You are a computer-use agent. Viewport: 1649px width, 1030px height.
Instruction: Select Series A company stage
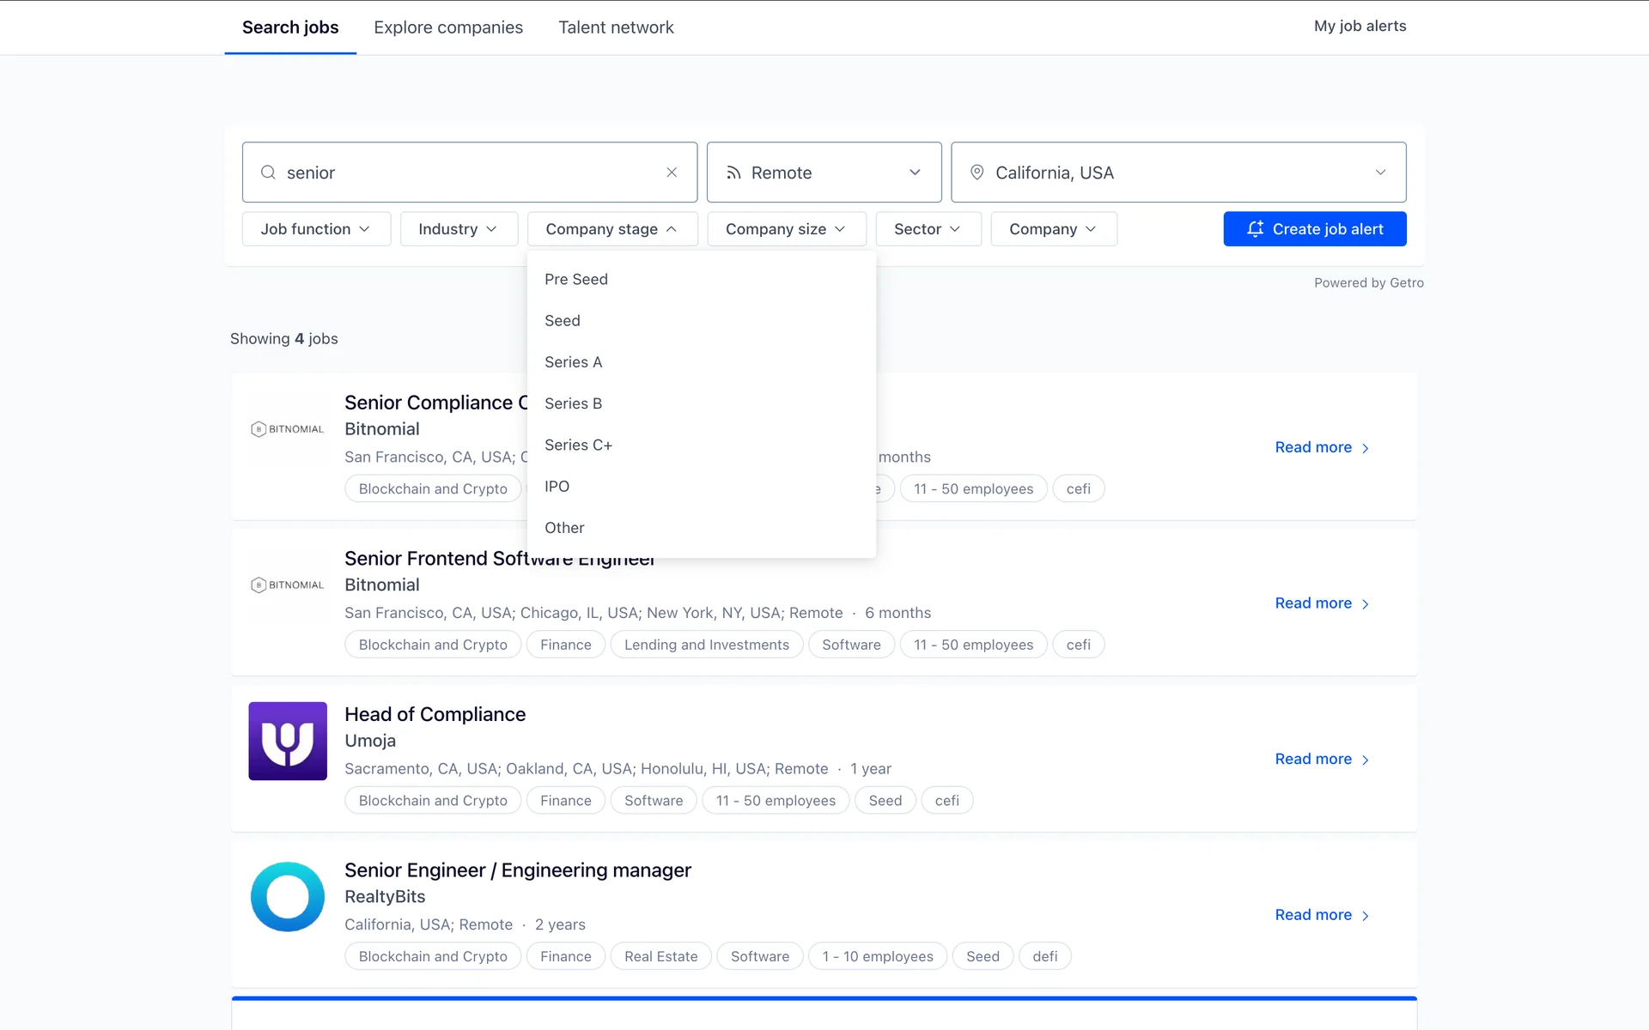[573, 362]
